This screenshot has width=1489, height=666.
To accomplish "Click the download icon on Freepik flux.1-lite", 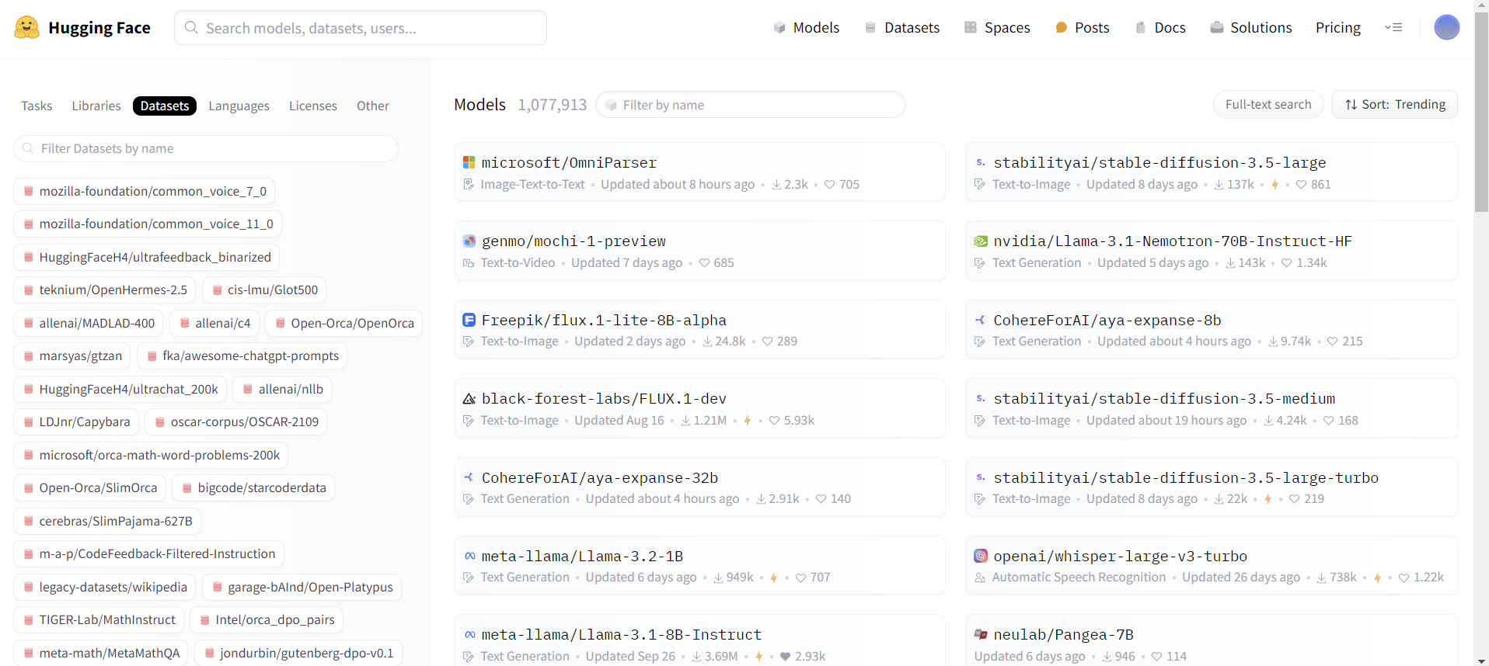I will 707,342.
